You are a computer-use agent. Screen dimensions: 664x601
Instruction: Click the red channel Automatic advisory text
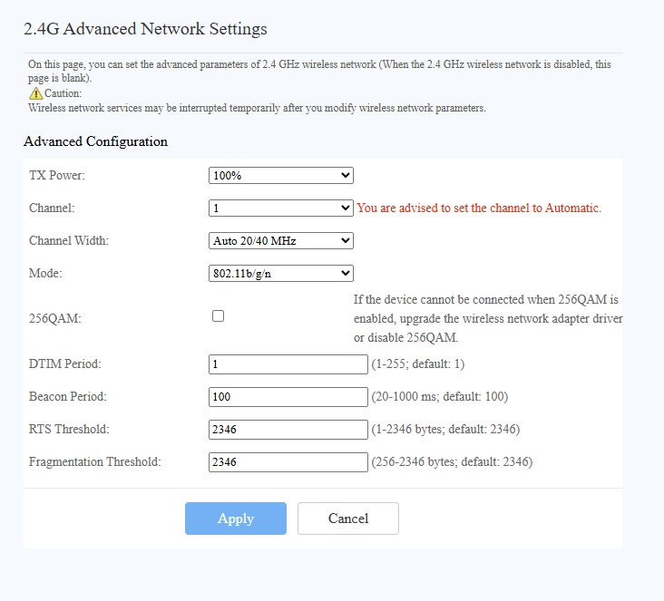(x=479, y=208)
